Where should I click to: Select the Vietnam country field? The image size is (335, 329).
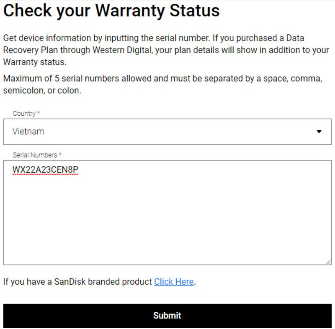pyautogui.click(x=167, y=131)
